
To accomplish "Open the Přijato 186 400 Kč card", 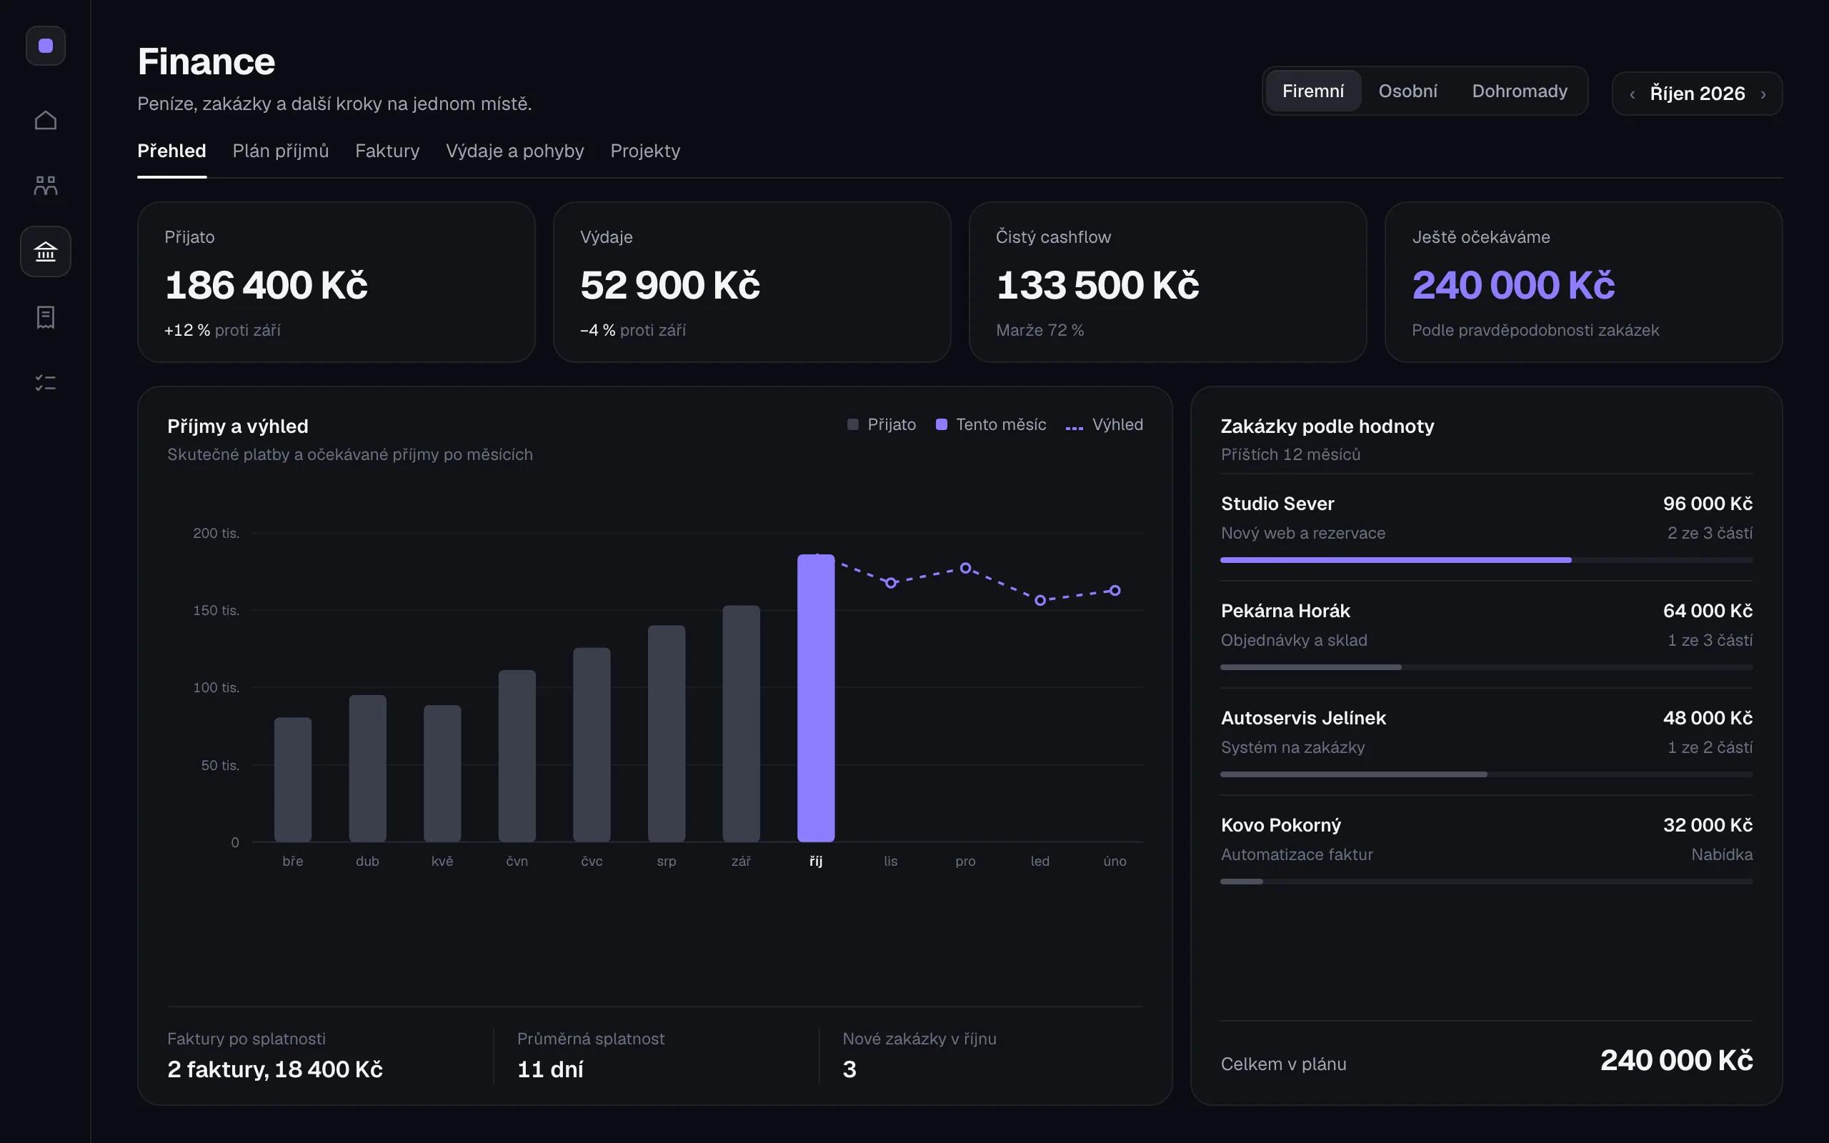I will pos(337,282).
